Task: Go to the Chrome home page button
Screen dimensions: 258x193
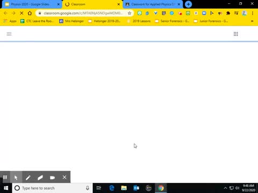Action: pos(30,13)
